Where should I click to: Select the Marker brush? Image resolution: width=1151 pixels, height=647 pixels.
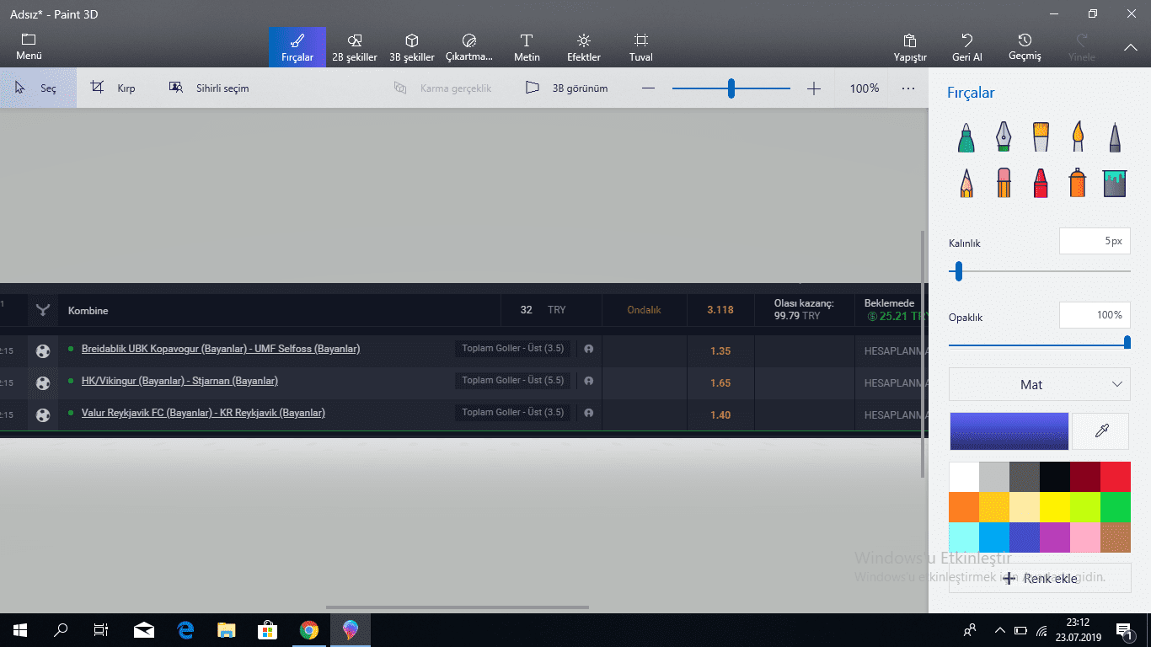(x=966, y=137)
